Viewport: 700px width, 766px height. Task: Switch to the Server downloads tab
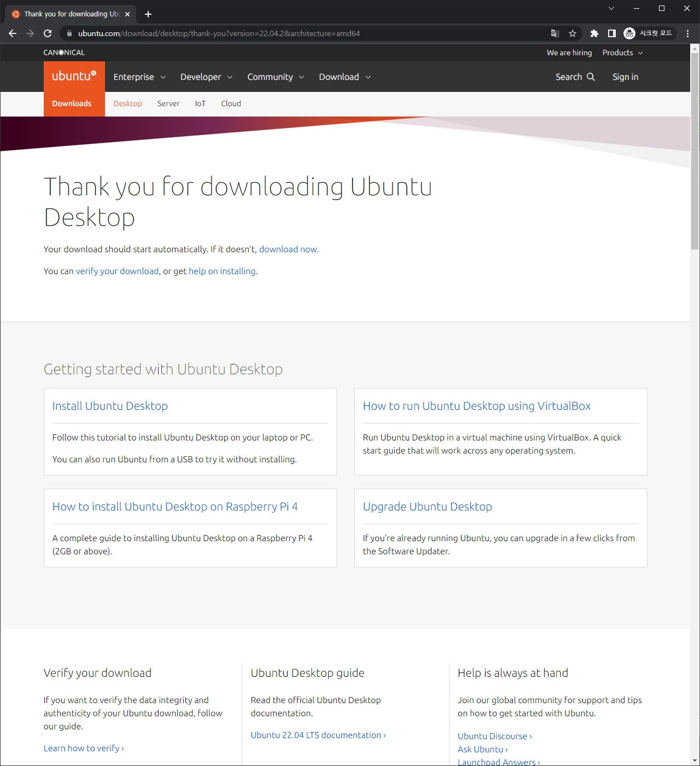[x=168, y=103]
